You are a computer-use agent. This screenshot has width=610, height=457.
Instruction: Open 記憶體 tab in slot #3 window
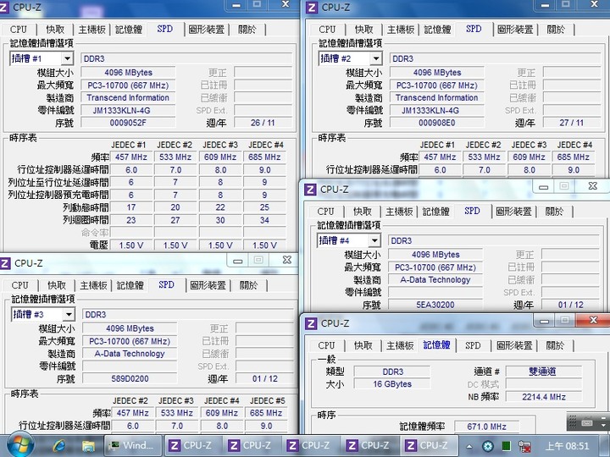(x=130, y=286)
